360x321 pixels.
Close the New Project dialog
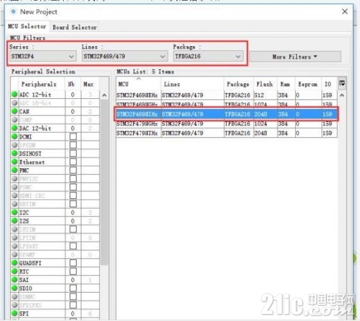(345, 12)
